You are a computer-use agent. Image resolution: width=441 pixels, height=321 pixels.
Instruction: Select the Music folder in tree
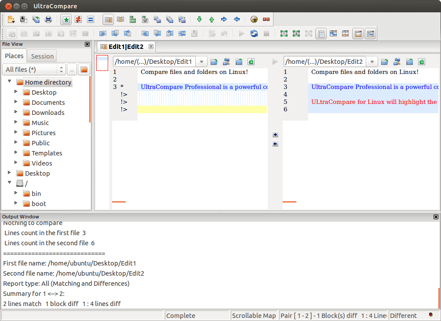[40, 123]
